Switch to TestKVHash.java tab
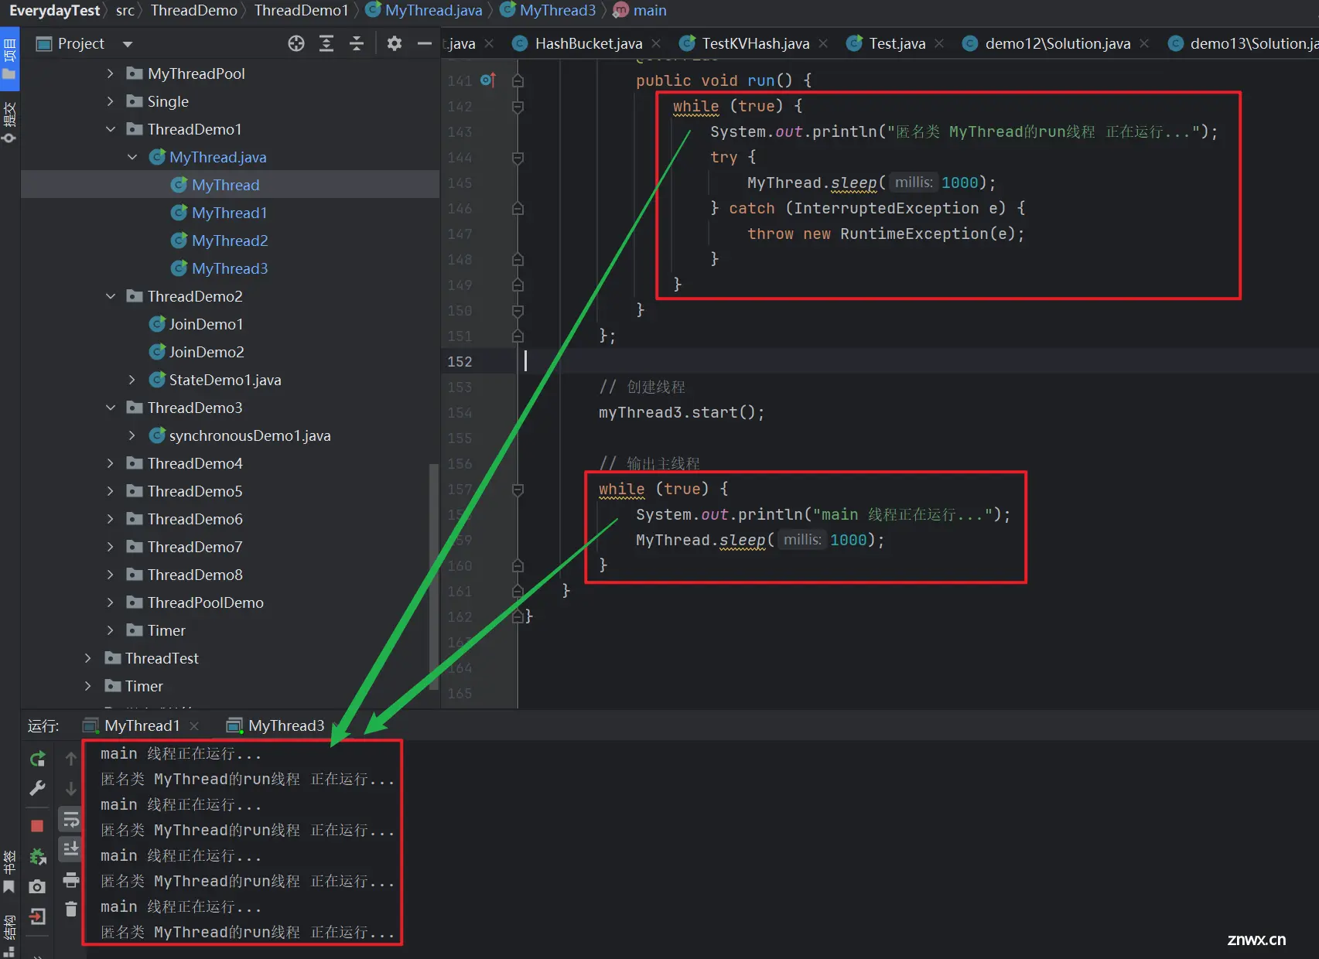Image resolution: width=1319 pixels, height=959 pixels. click(755, 43)
